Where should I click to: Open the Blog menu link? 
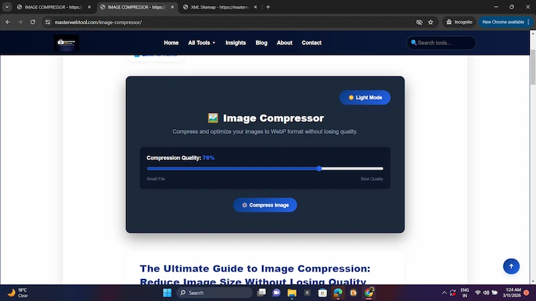tap(261, 43)
